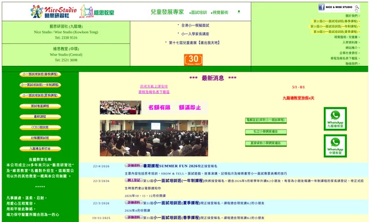Open 聯絡我們 menu item
The width and height of the screenshot is (370, 222).
click(x=353, y=64)
